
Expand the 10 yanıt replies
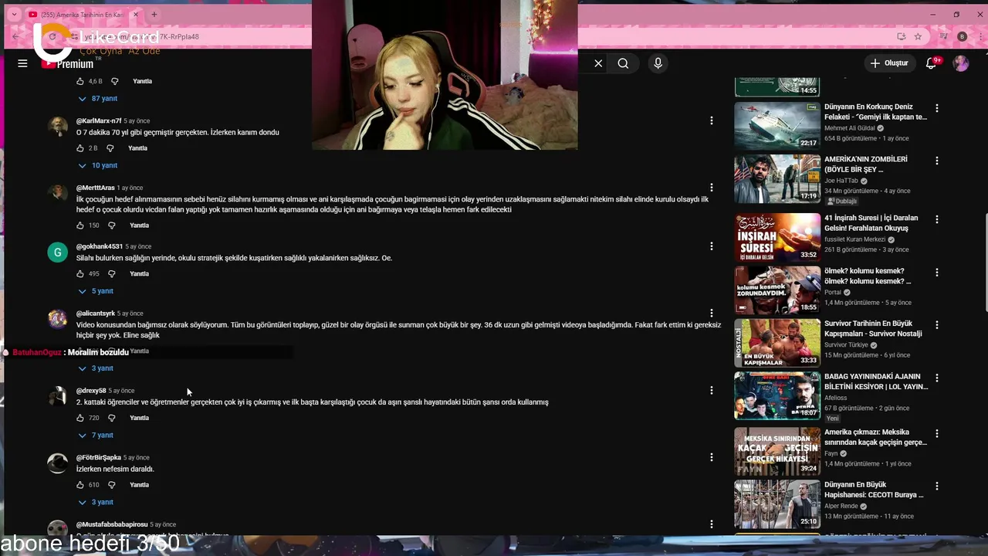tap(98, 165)
